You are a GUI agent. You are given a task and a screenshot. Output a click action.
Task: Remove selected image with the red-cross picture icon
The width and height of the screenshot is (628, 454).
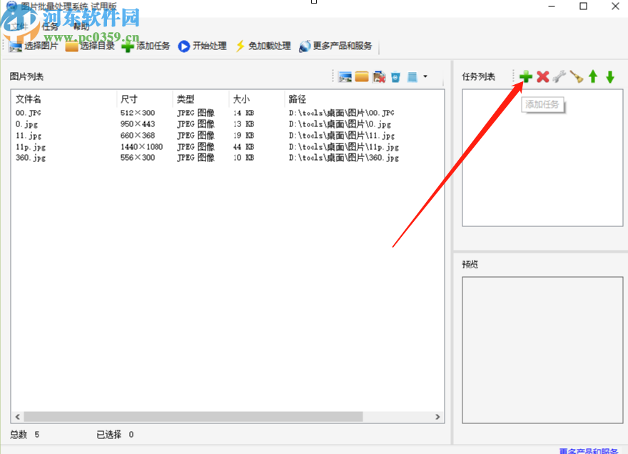pyautogui.click(x=378, y=76)
